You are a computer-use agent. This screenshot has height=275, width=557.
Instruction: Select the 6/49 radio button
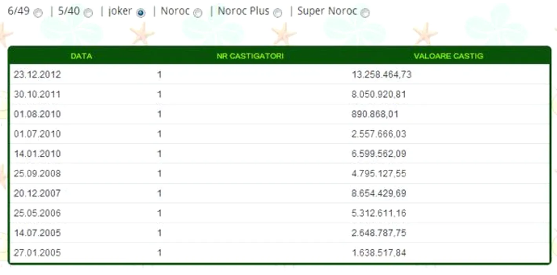click(38, 13)
